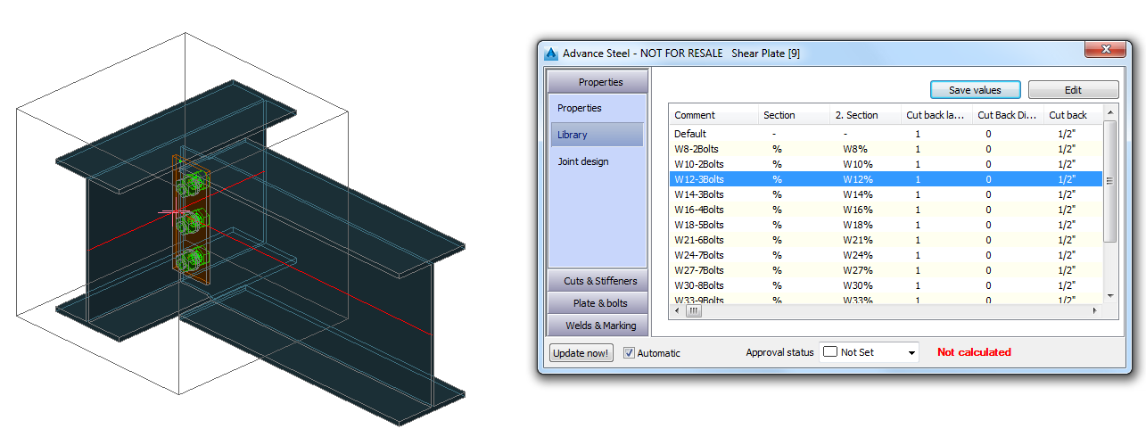Select the W14-3Bolts row
The height and width of the screenshot is (437, 1146).
(886, 194)
